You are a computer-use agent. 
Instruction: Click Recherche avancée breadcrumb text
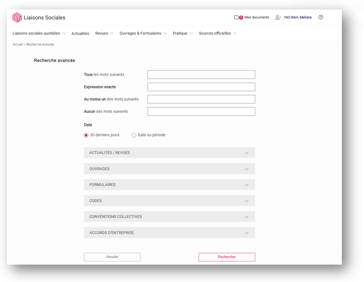pyautogui.click(x=40, y=44)
